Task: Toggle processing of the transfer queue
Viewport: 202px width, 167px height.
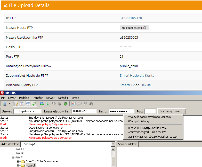Action: (48, 104)
